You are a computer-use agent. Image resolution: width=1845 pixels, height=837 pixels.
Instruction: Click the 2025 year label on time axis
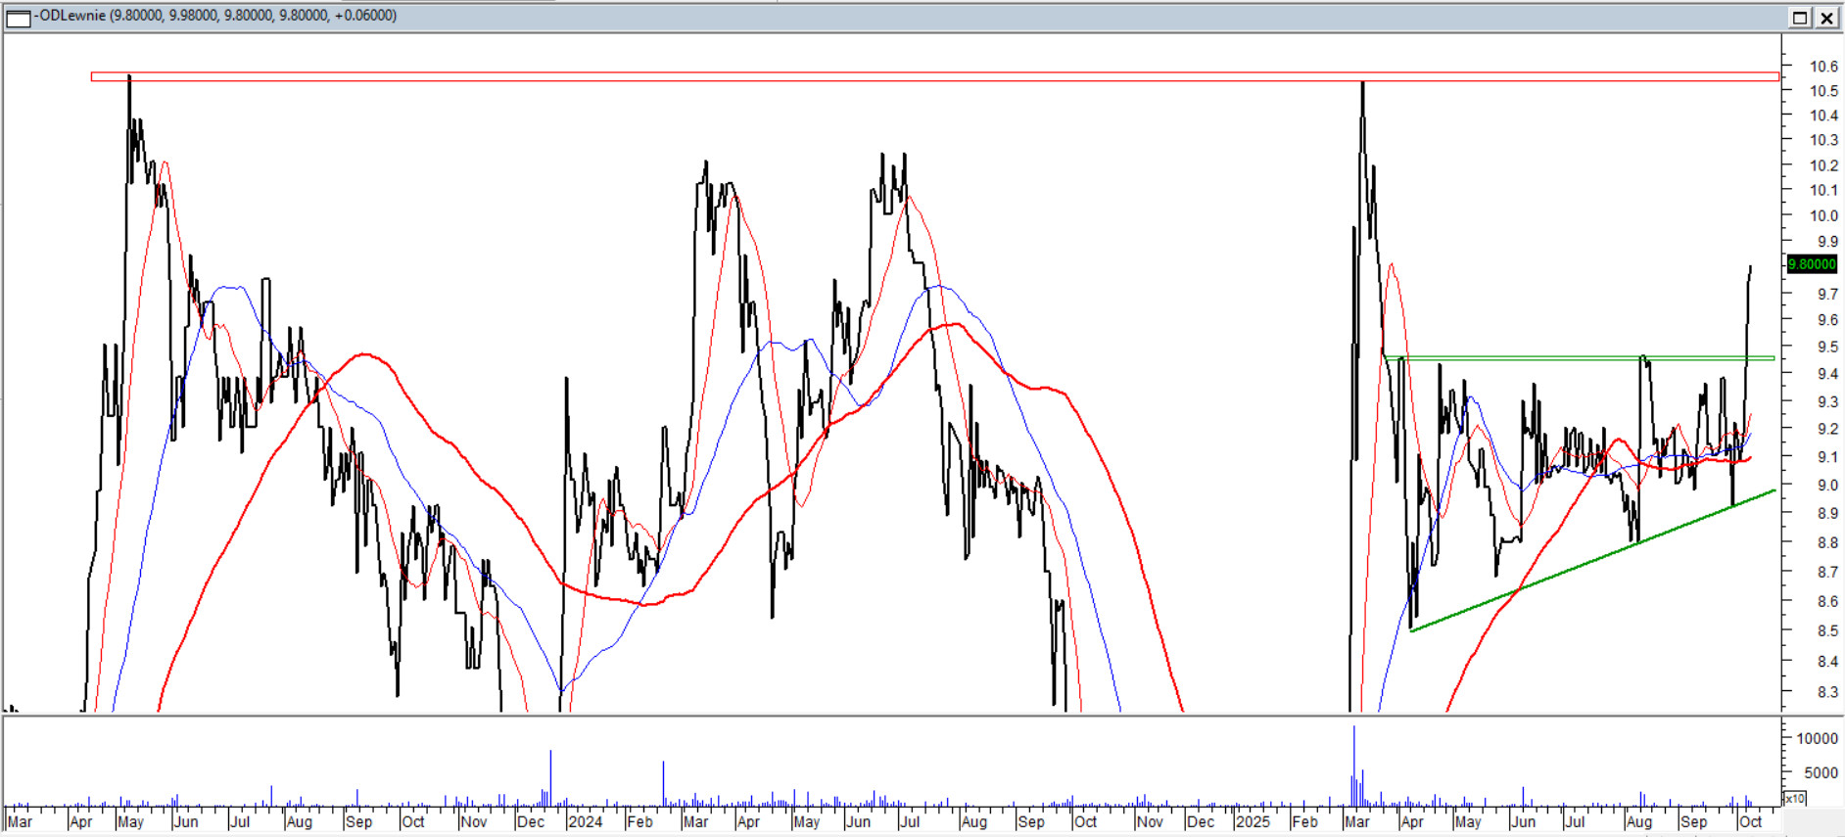(x=1252, y=822)
